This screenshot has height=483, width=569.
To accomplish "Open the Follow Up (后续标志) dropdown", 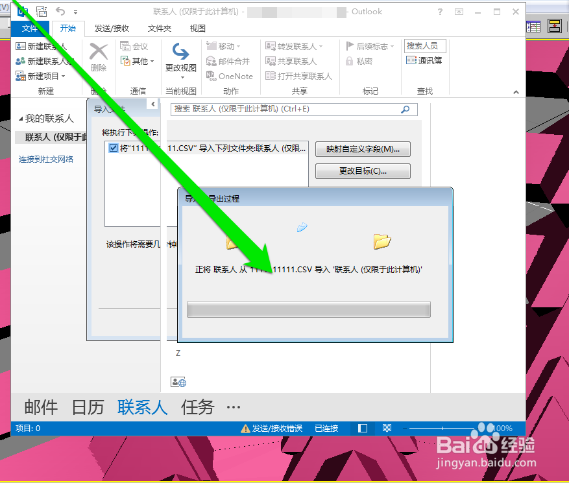I will click(370, 47).
